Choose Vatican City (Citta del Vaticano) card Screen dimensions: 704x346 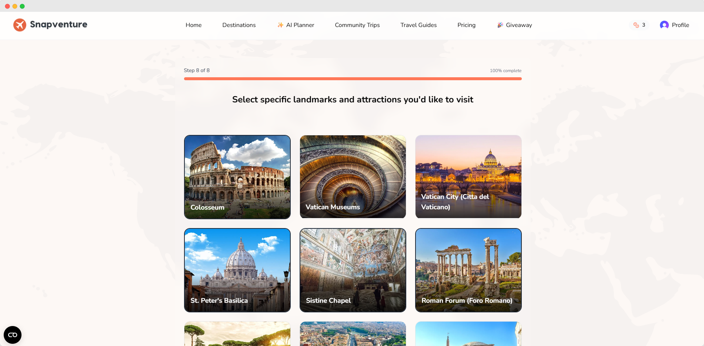(468, 177)
